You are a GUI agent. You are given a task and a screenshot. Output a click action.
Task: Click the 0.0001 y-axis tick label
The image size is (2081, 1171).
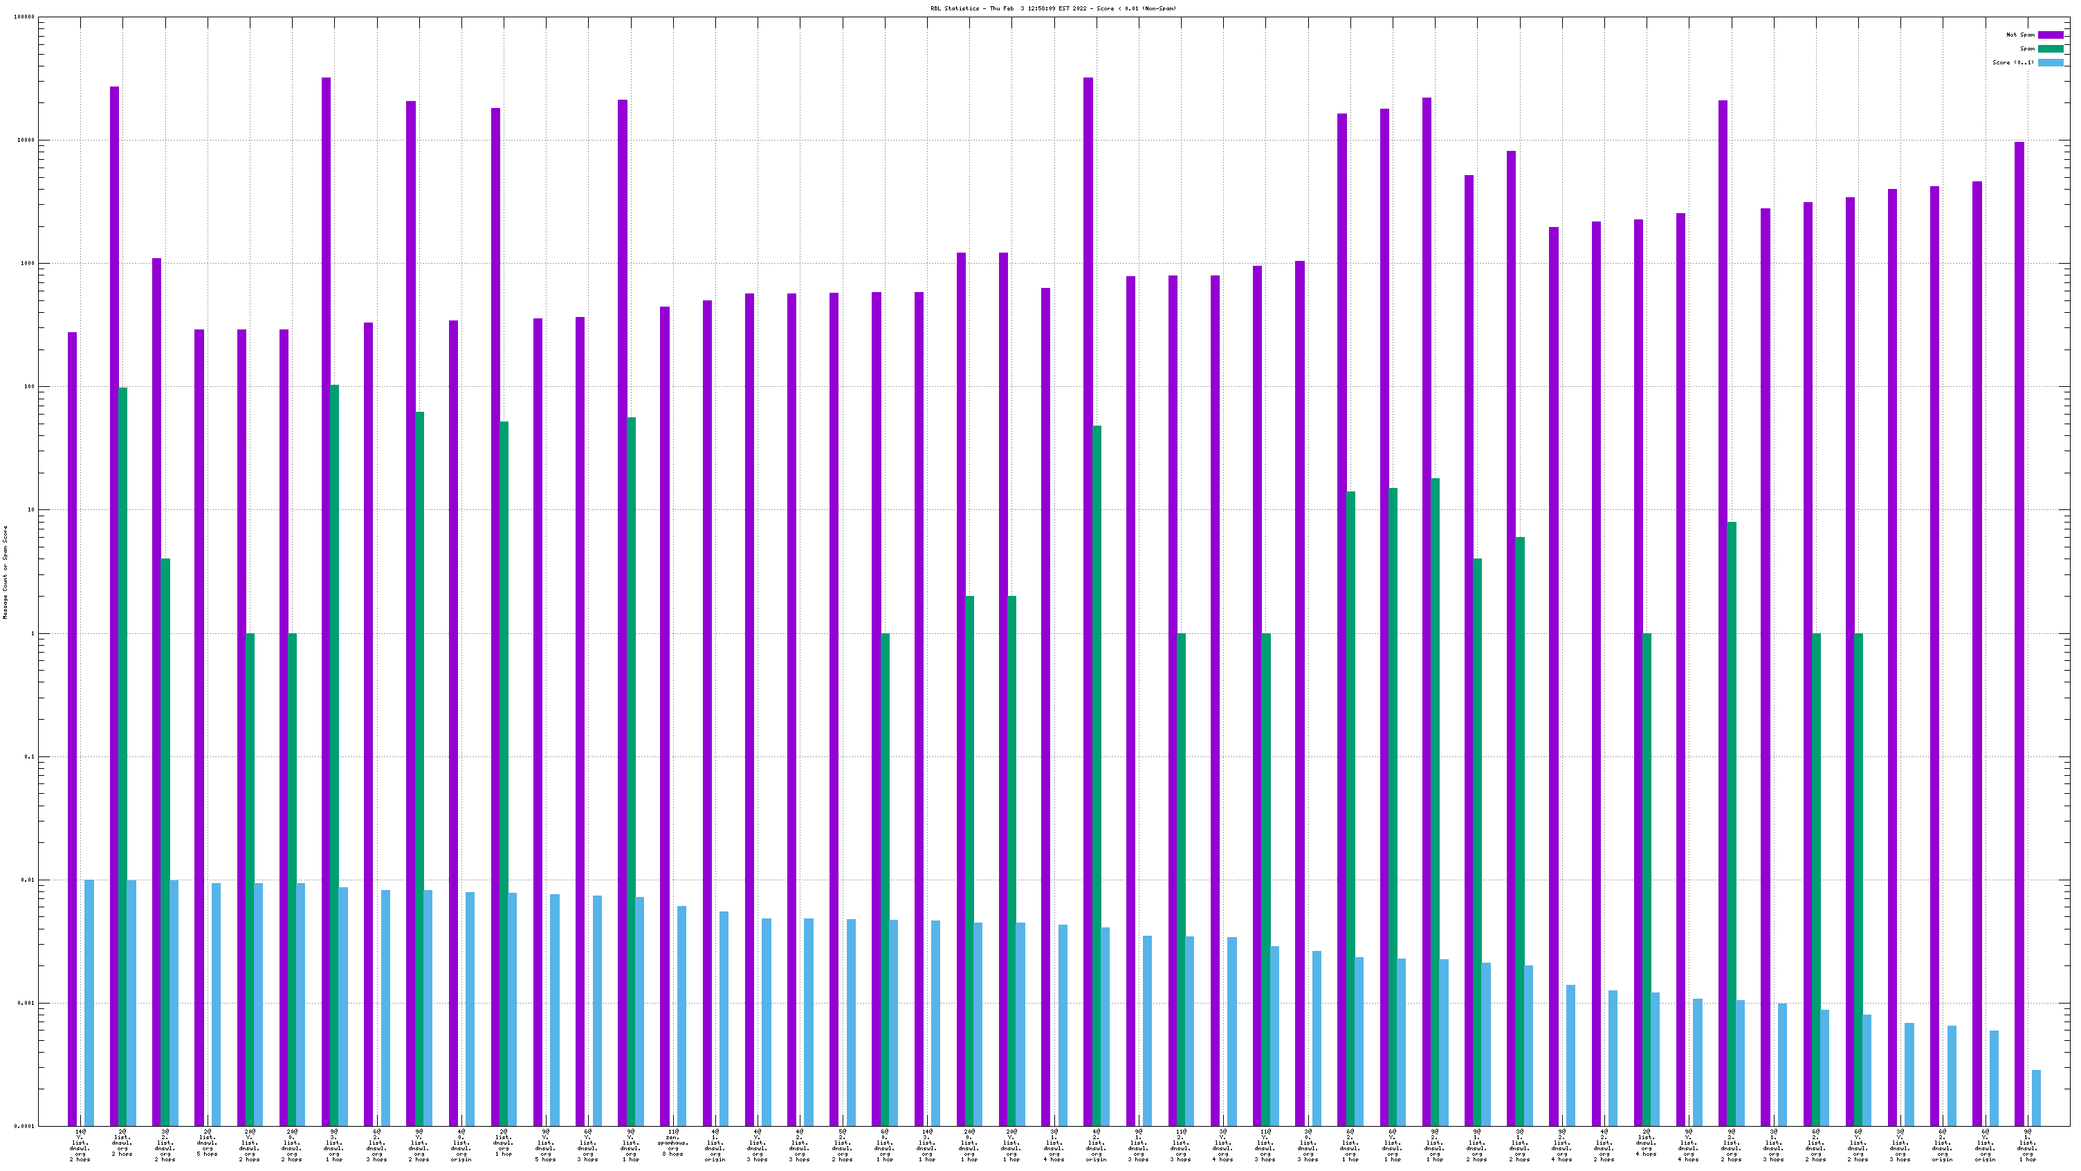tap(26, 1126)
